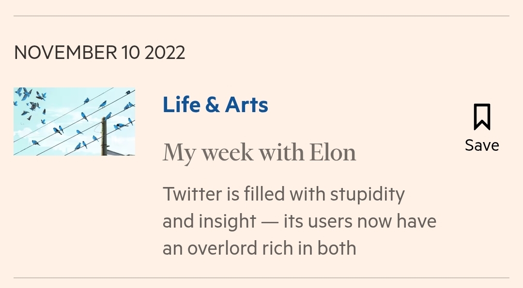Click the word 'Elon' in the headline

point(333,153)
